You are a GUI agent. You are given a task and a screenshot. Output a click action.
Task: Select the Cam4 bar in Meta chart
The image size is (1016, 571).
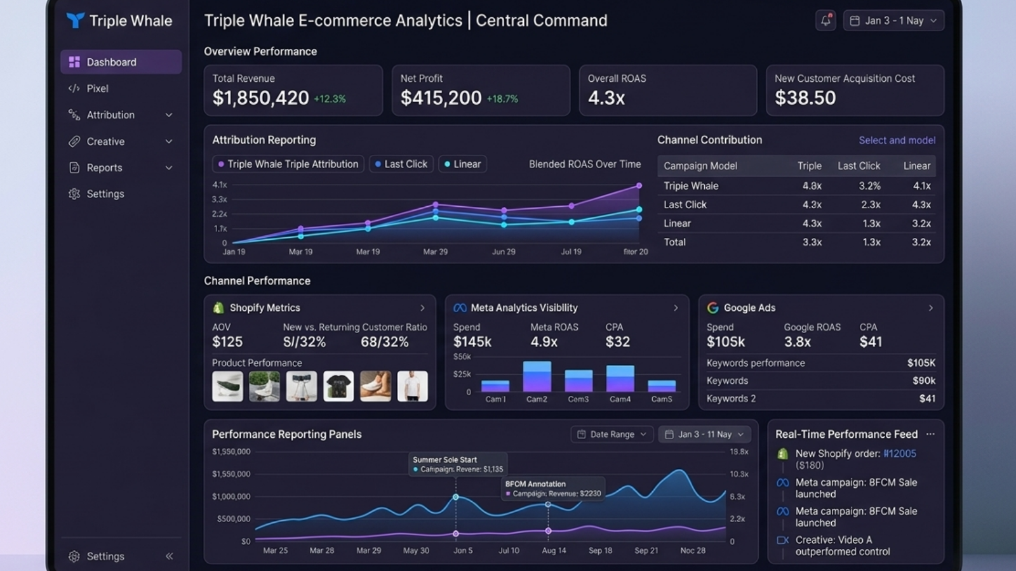point(620,378)
